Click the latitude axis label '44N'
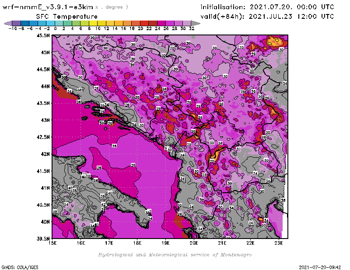Image resolution: width=350 pixels, height=270 pixels. (45, 86)
